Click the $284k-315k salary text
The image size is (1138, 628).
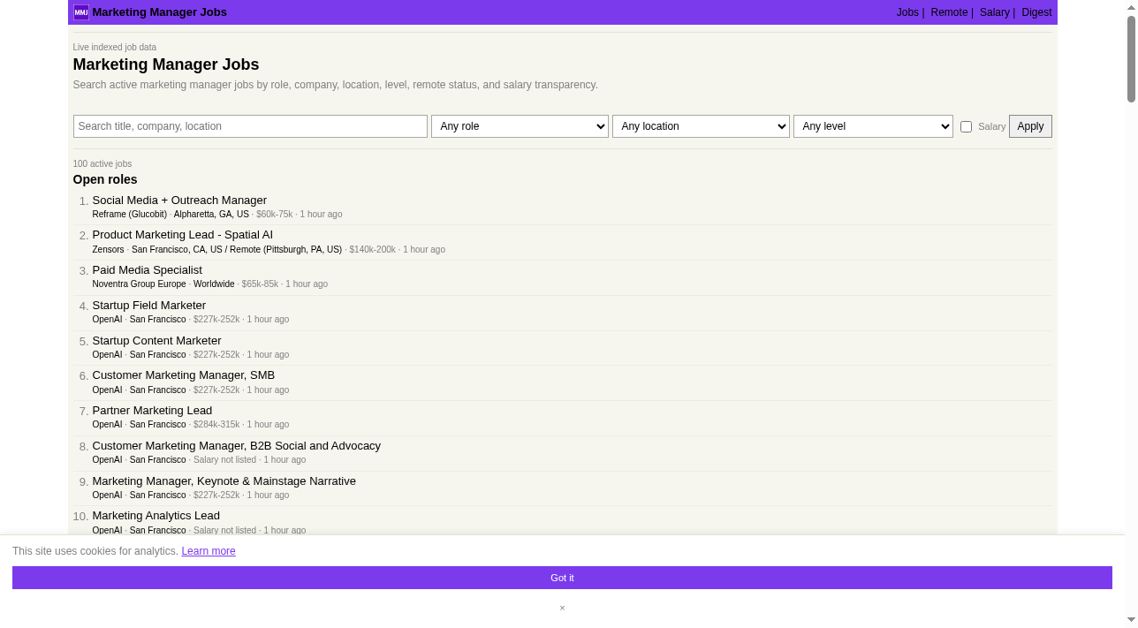[x=216, y=425]
